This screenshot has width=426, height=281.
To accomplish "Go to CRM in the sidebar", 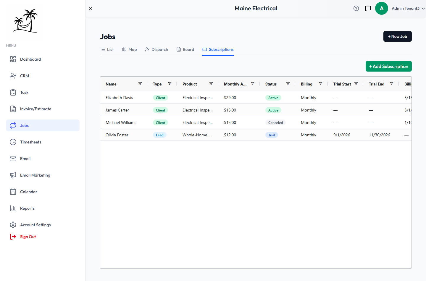I will [43, 76].
